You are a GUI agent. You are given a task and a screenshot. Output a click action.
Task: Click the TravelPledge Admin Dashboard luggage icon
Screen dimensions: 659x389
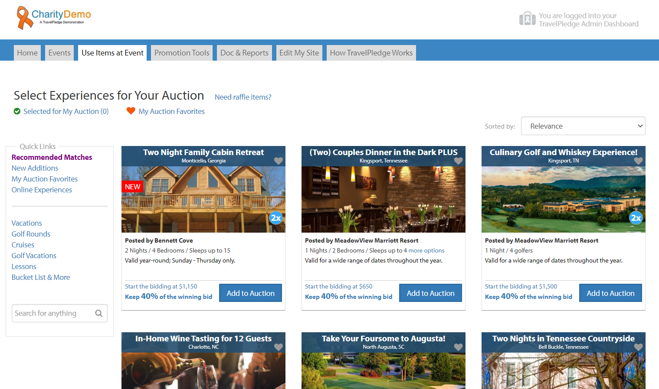527,19
